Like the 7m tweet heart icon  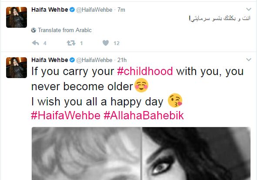pos(106,43)
